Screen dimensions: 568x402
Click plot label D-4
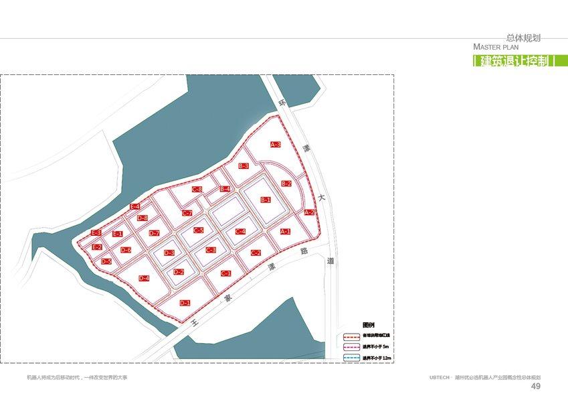click(144, 278)
